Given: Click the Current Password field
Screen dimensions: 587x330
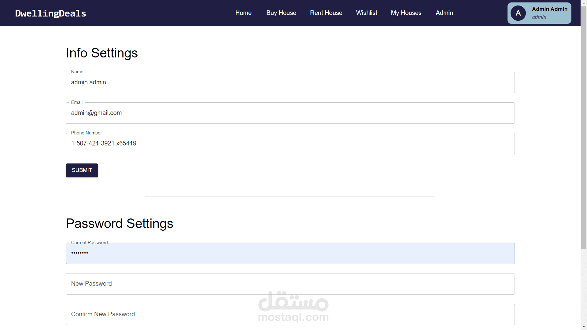Looking at the screenshot, I should click(x=290, y=253).
